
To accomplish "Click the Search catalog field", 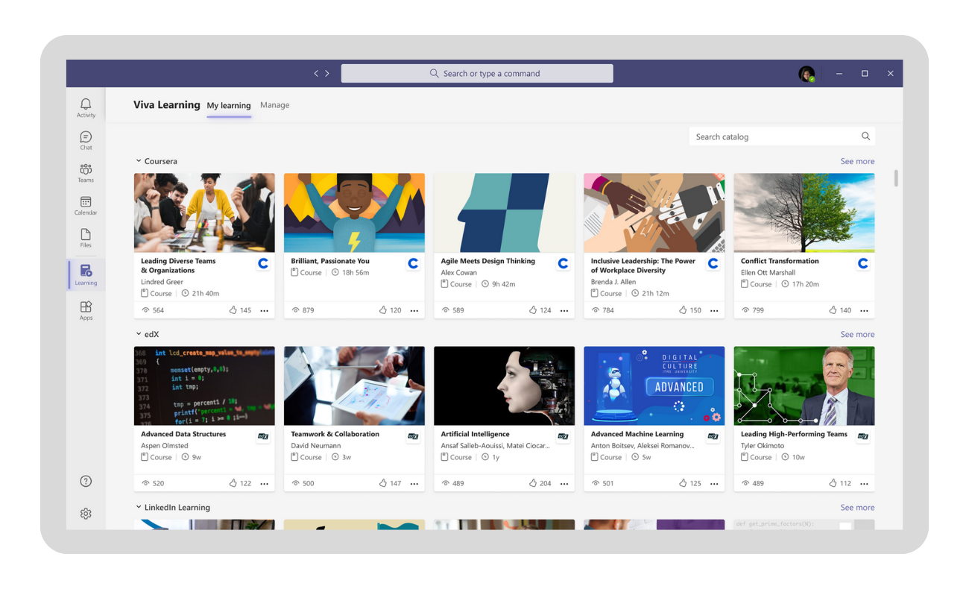I will (782, 136).
